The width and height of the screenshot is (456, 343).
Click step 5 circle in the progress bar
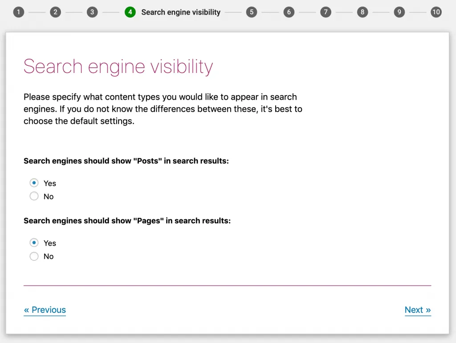252,12
